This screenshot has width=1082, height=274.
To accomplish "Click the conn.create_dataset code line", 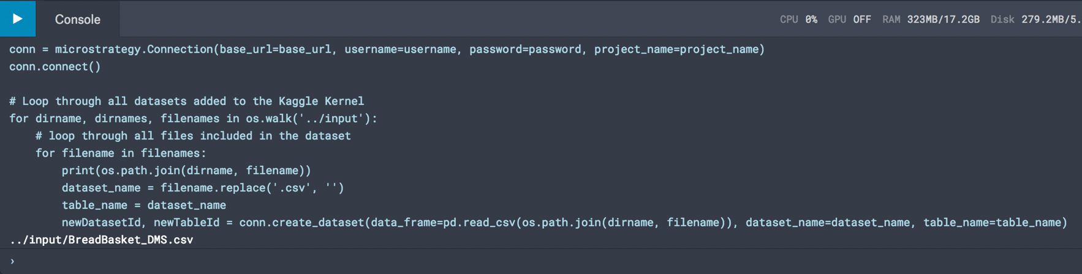I will (x=564, y=223).
